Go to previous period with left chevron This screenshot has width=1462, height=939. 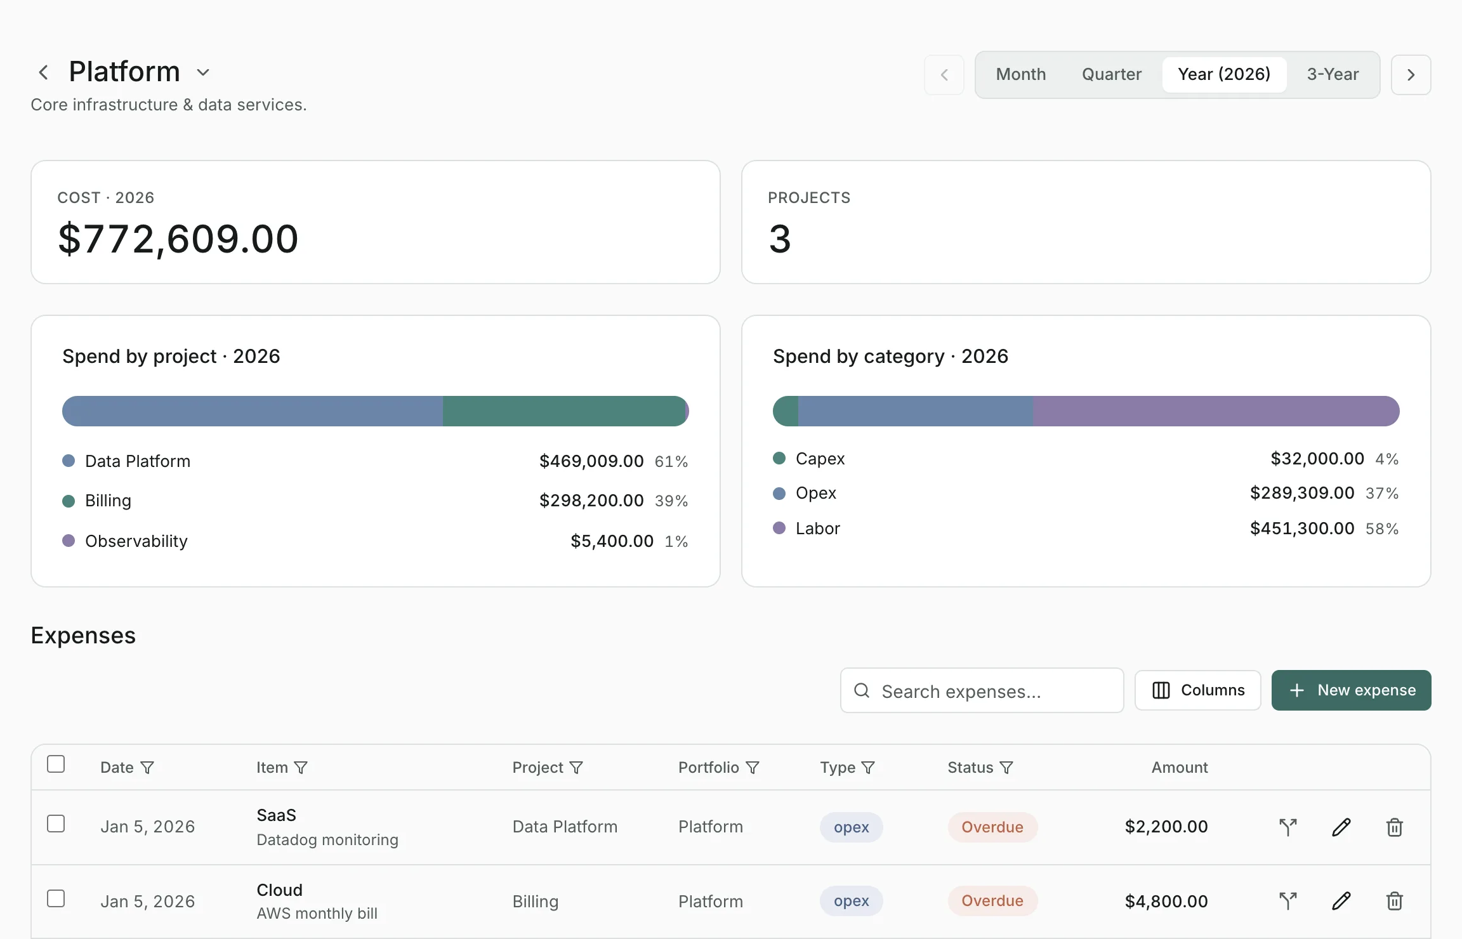click(944, 75)
